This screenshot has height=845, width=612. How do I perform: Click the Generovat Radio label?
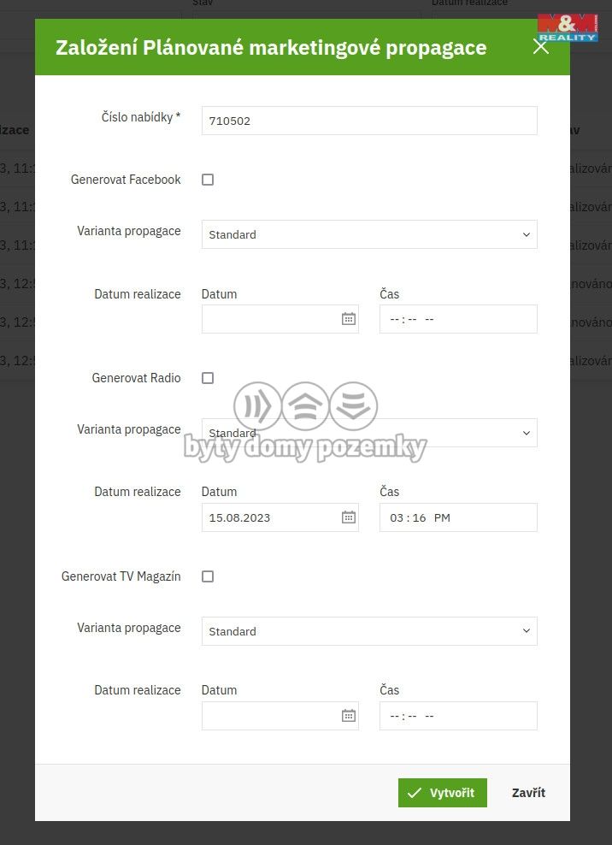click(136, 378)
